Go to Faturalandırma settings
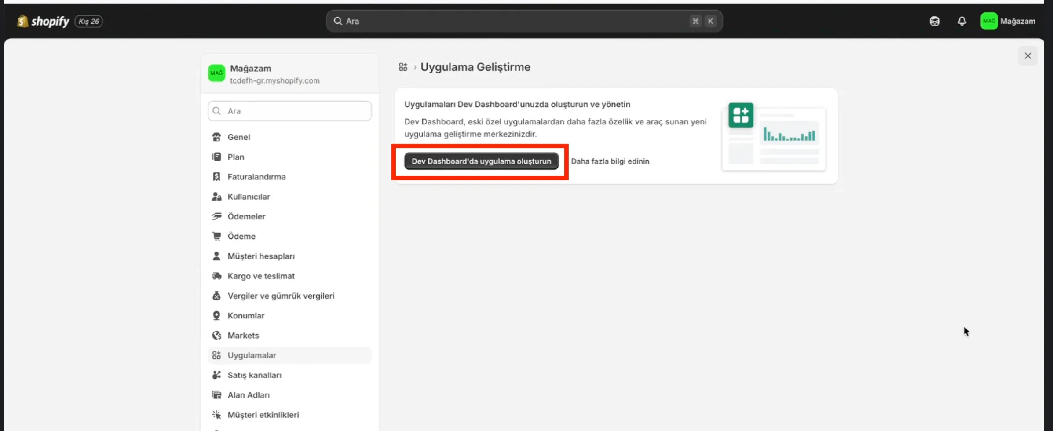This screenshot has height=431, width=1053. coord(289,177)
